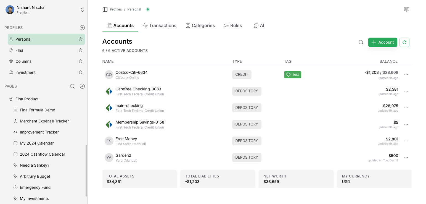Click Nishant Nischal's profile photo
426x204 pixels.
click(10, 10)
